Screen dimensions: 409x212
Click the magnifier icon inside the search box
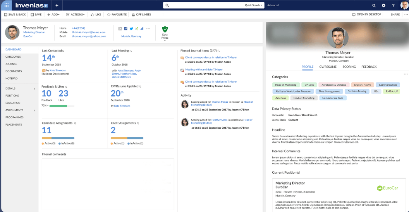pyautogui.click(x=167, y=5)
